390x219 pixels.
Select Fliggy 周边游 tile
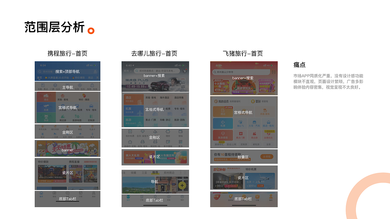click(x=254, y=135)
